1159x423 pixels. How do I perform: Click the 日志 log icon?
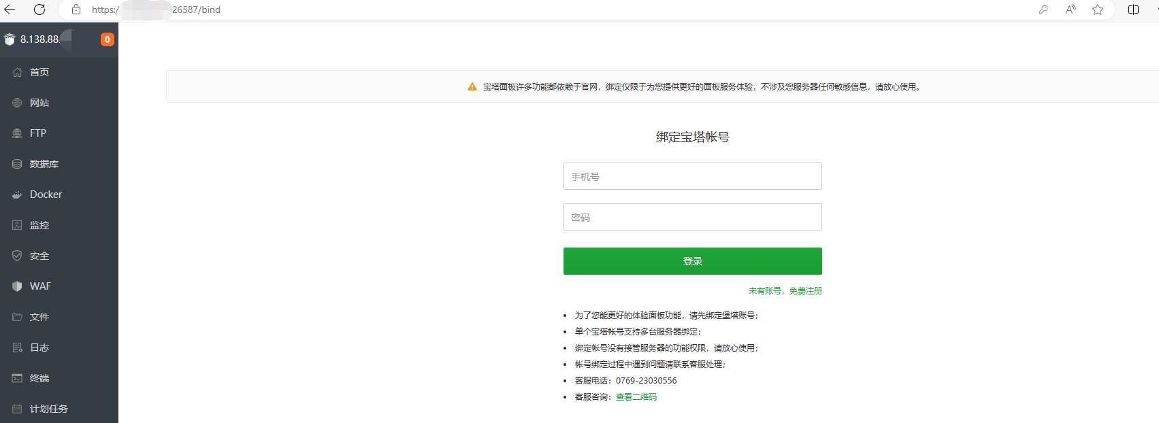pos(17,348)
